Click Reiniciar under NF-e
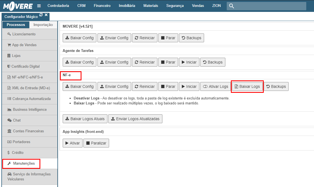The width and height of the screenshot is (314, 187). 145,86
